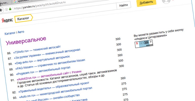Image resolution: width=195 pixels, height=101 pixels.
Task: Open «Auto.nn.ru» нижегородский портал link
Action: (x=56, y=93)
